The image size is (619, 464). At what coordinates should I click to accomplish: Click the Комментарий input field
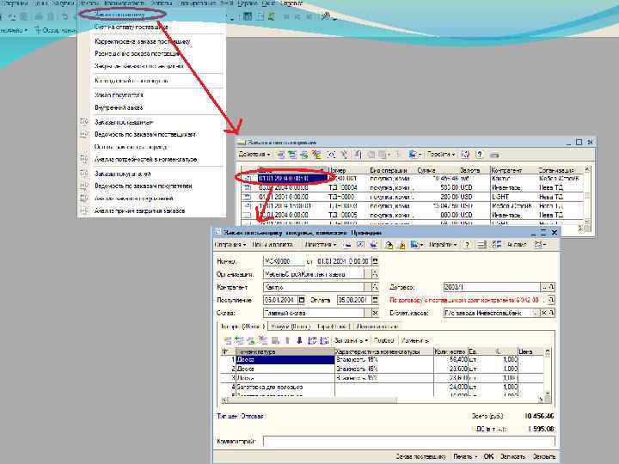pos(409,441)
